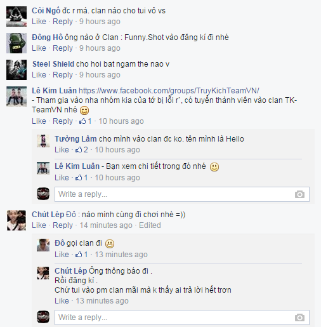Reply to Đông Hô's comment
This screenshot has height=327, width=321.
pyautogui.click(x=63, y=48)
